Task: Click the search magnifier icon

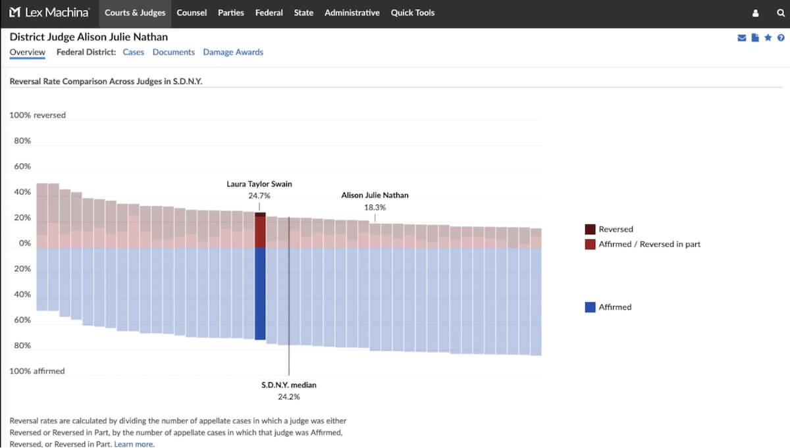Action: pyautogui.click(x=780, y=13)
